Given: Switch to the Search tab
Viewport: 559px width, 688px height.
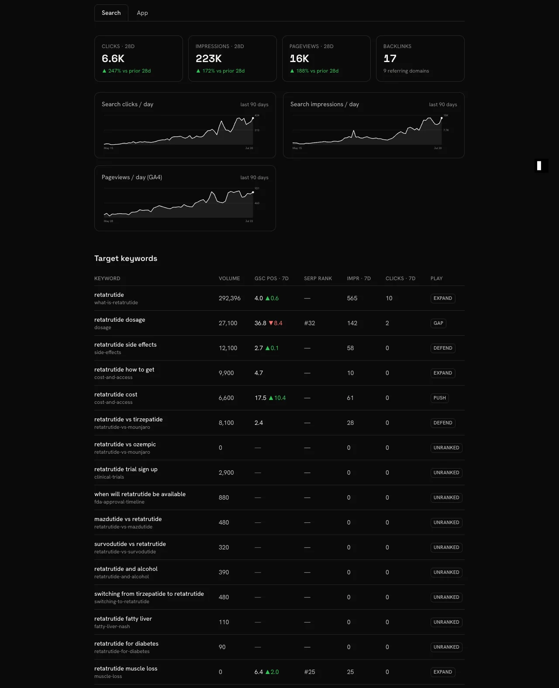Looking at the screenshot, I should 111,13.
